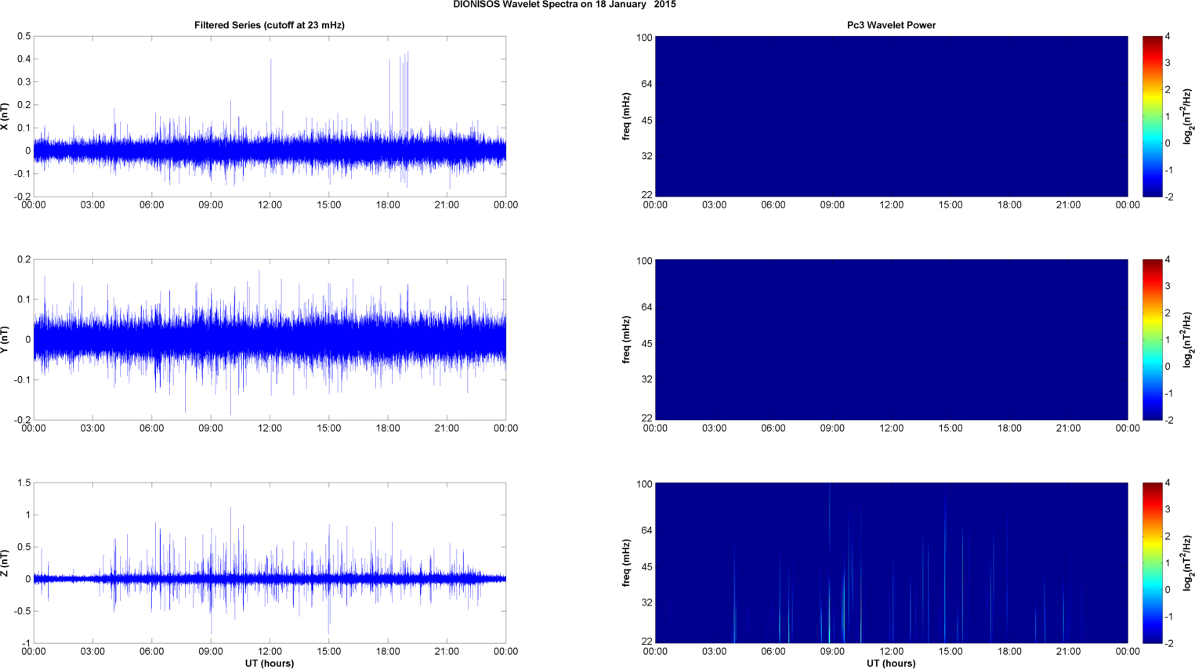This screenshot has height=669, width=1195.
Task: Click the bottom wavelet plot's 'freq (mHz)' label
Action: pos(627,562)
